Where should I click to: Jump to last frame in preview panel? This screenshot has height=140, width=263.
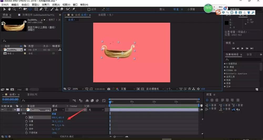coord(252,48)
